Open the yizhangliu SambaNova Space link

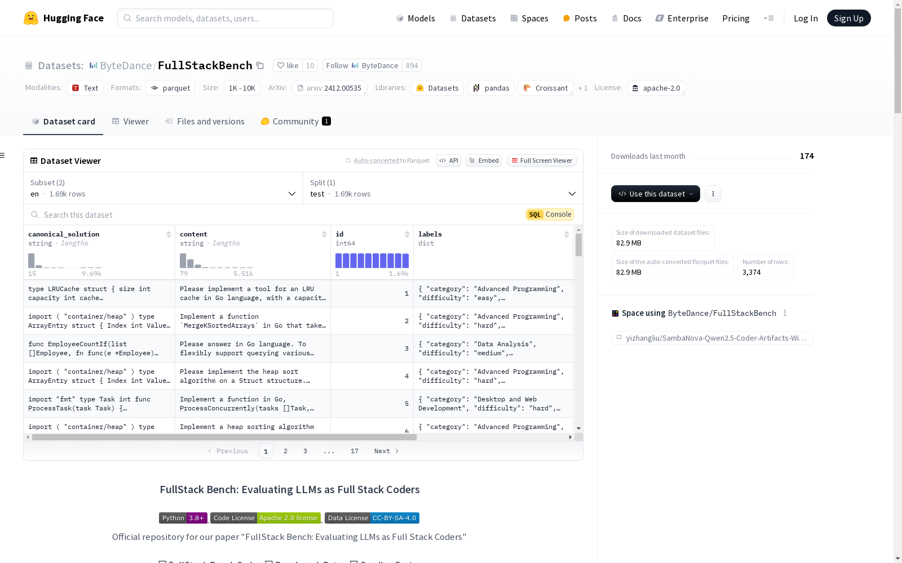click(x=712, y=338)
